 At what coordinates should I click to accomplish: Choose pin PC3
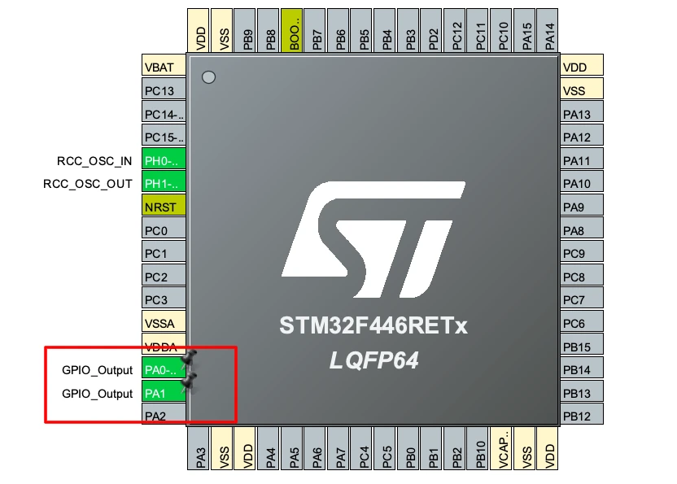point(164,299)
